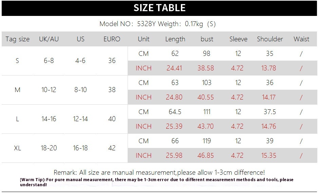Click the EURO column header

(112, 39)
